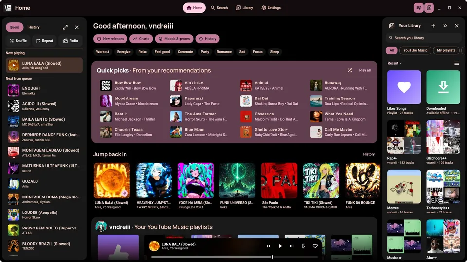This screenshot has width=467, height=262.
Task: Click the Search your library field
Action: point(424,38)
